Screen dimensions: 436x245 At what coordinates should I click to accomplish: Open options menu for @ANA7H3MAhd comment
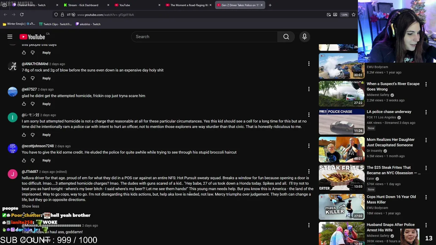pyautogui.click(x=309, y=64)
